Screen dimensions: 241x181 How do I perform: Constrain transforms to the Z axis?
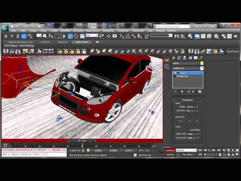(18, 36)
